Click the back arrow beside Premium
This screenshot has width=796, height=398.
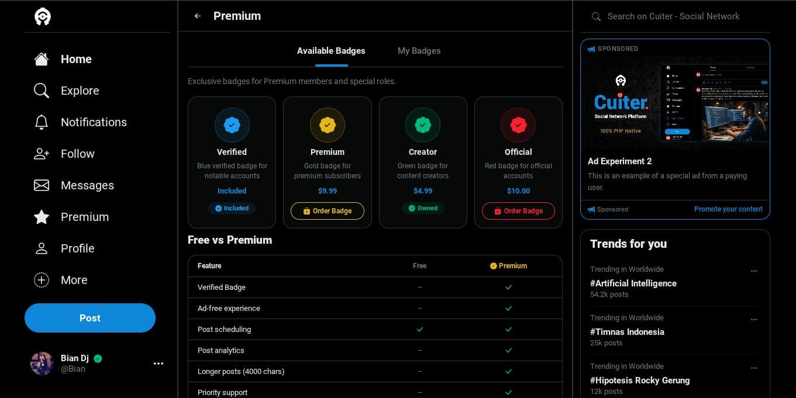tap(198, 16)
